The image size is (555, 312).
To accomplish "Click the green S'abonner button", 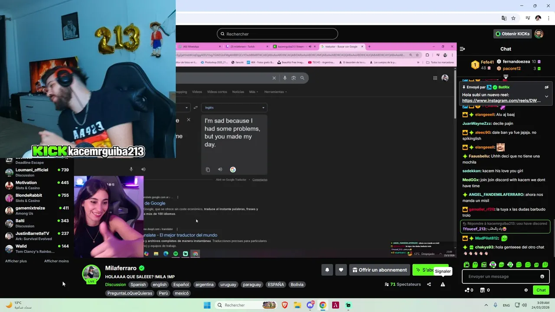I will pyautogui.click(x=425, y=270).
